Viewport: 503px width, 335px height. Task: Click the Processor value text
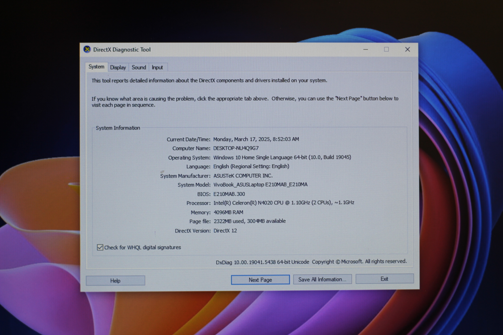click(283, 203)
